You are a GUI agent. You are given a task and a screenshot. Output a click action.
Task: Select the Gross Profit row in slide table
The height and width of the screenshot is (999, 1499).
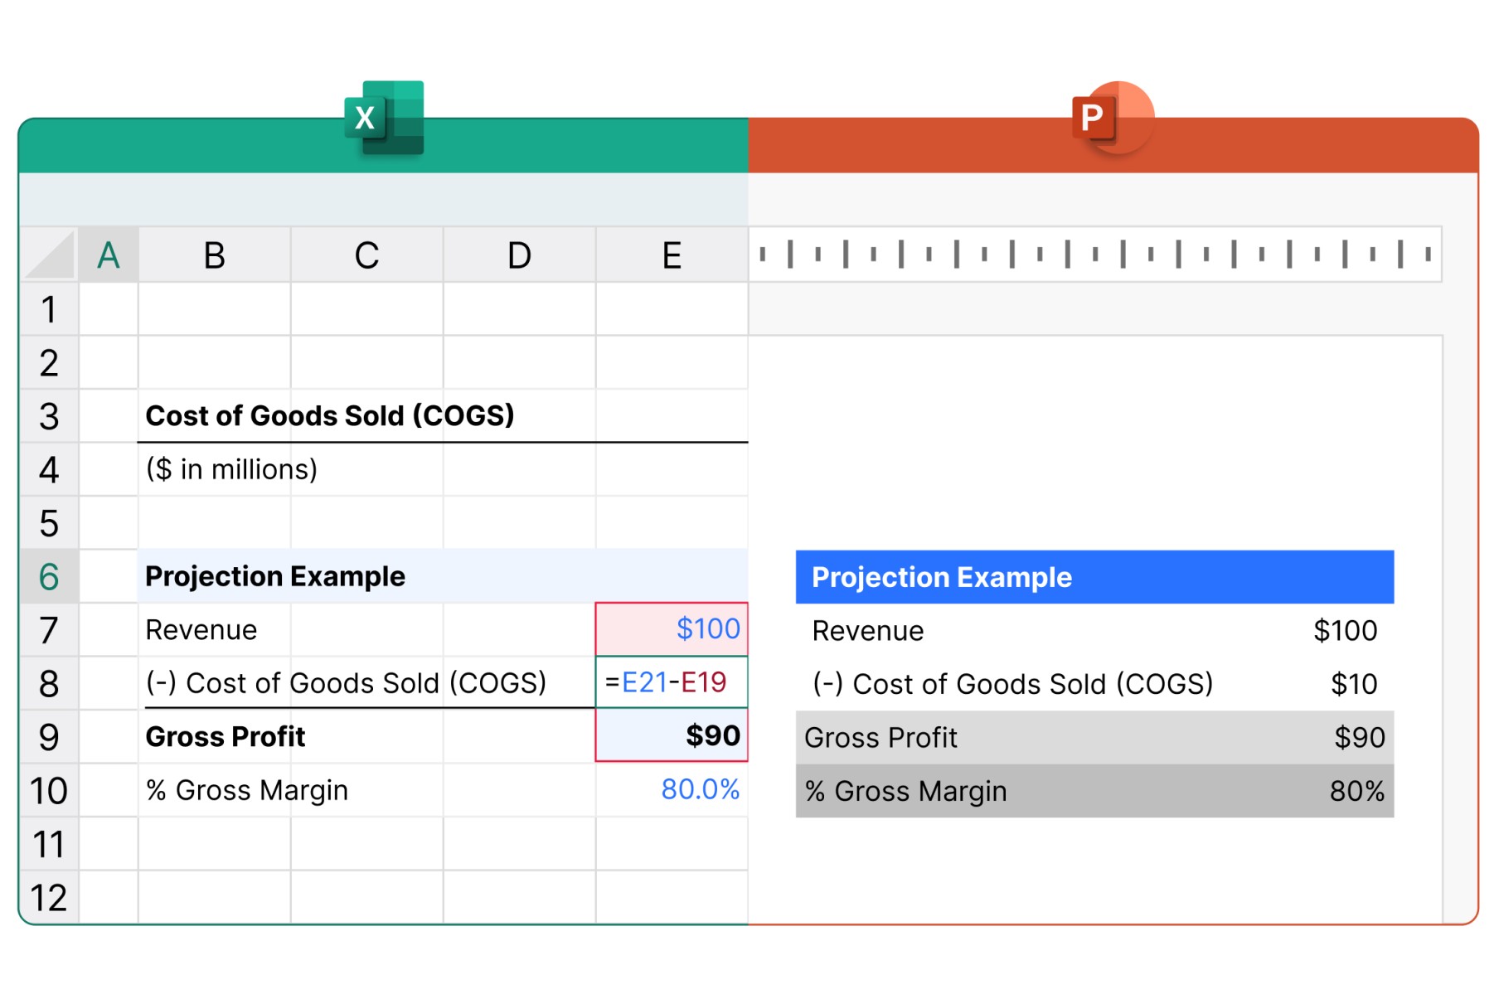[x=1094, y=737]
